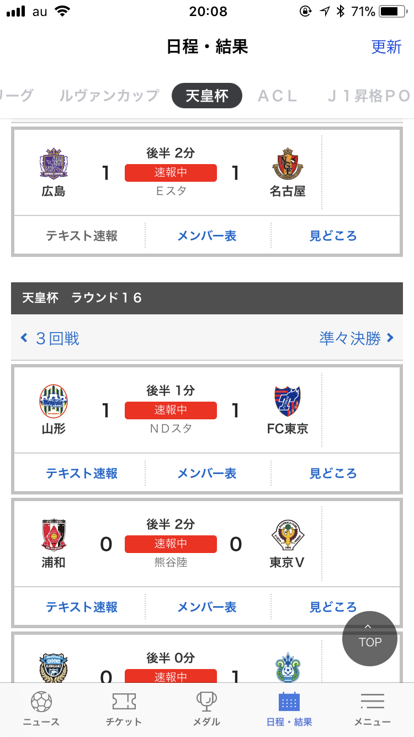Switch to the ACL tab
414x737 pixels.
278,96
